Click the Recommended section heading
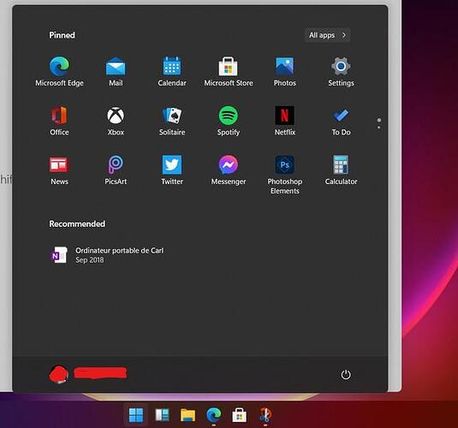 pyautogui.click(x=77, y=223)
